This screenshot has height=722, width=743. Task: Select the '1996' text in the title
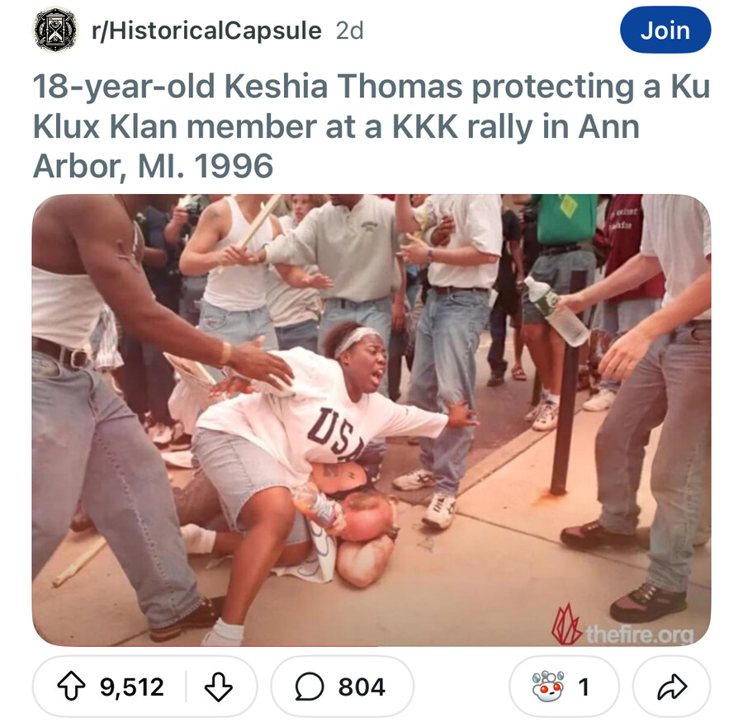[x=234, y=167]
